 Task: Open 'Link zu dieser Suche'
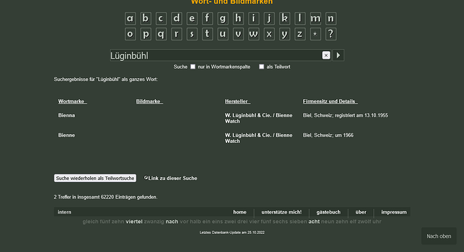coord(171,178)
